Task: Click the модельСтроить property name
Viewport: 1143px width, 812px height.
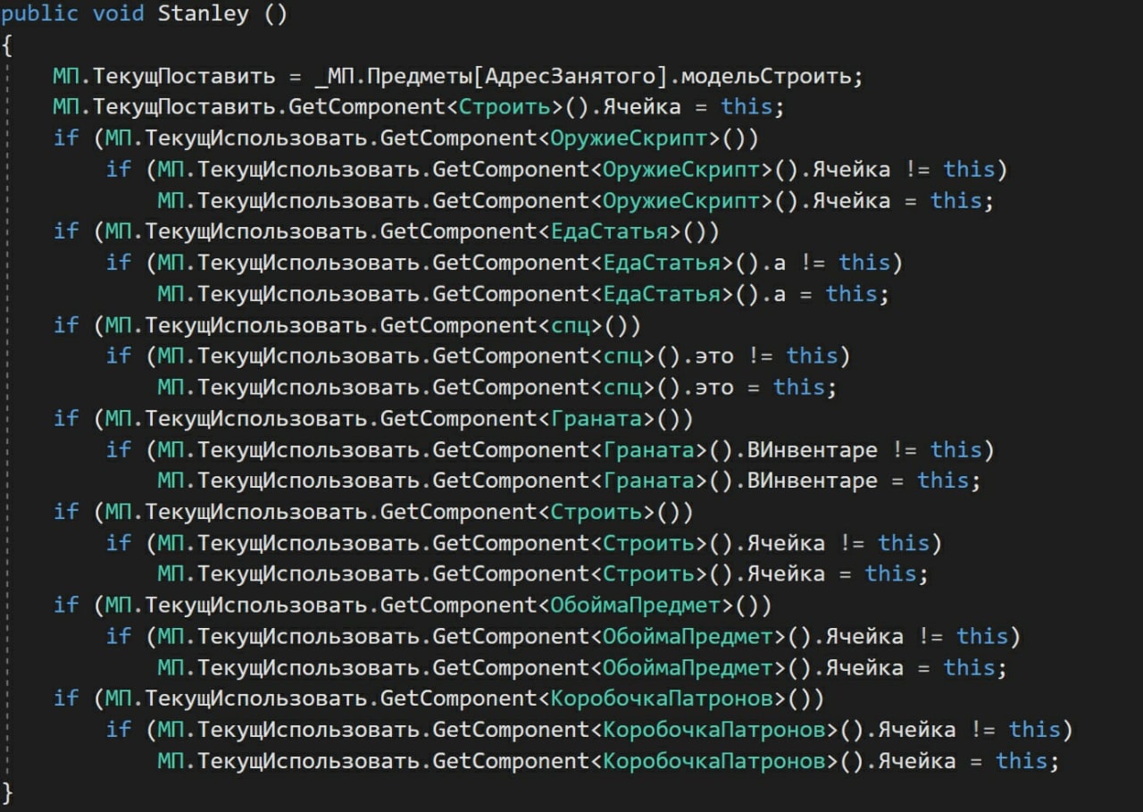Action: (x=767, y=77)
